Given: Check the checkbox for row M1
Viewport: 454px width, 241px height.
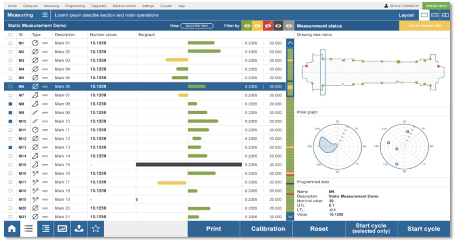Looking at the screenshot, I should click(x=10, y=43).
